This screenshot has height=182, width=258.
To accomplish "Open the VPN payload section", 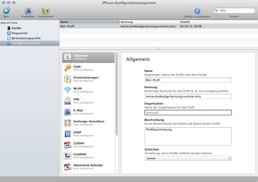I will 88,101.
